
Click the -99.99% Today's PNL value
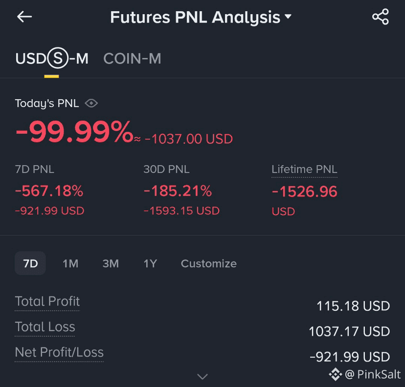pyautogui.click(x=74, y=131)
